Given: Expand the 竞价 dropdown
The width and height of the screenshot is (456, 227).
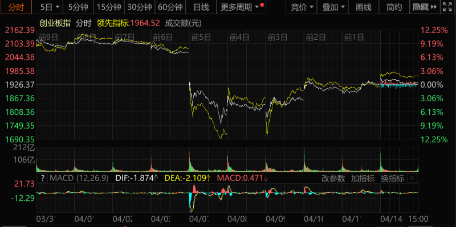Looking at the screenshot, I should click(302, 7).
